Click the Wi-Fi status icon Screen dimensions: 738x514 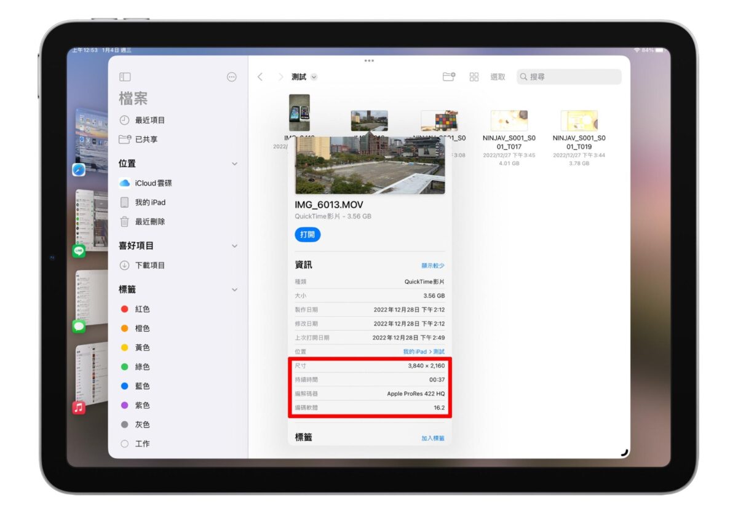637,50
